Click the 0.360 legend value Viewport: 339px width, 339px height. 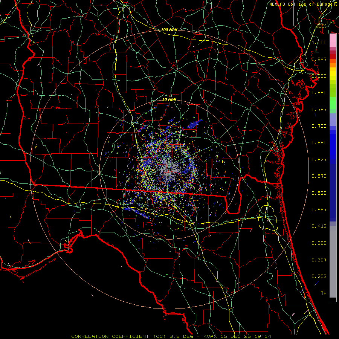point(319,243)
